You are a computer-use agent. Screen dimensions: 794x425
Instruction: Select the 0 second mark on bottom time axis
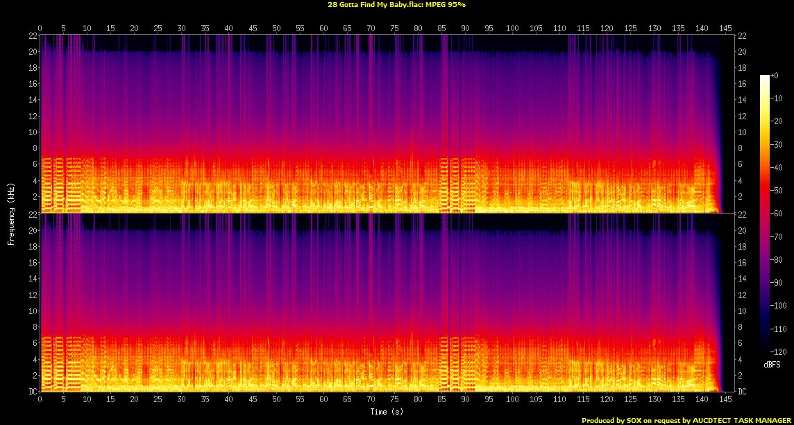[x=40, y=399]
